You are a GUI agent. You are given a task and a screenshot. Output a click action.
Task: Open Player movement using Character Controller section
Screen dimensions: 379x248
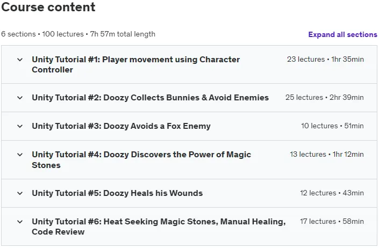tap(135, 64)
